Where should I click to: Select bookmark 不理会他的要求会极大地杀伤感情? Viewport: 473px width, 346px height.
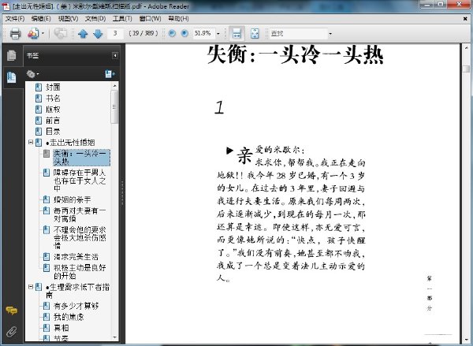(80, 238)
